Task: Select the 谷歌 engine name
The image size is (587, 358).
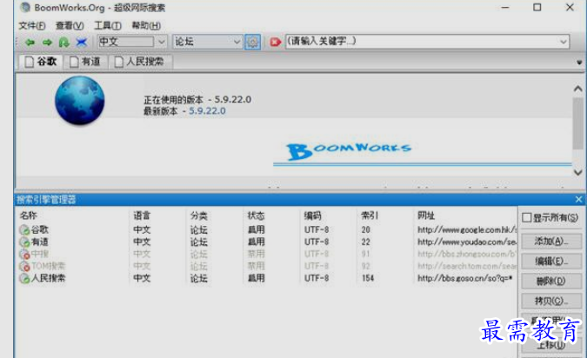Action: (x=40, y=229)
